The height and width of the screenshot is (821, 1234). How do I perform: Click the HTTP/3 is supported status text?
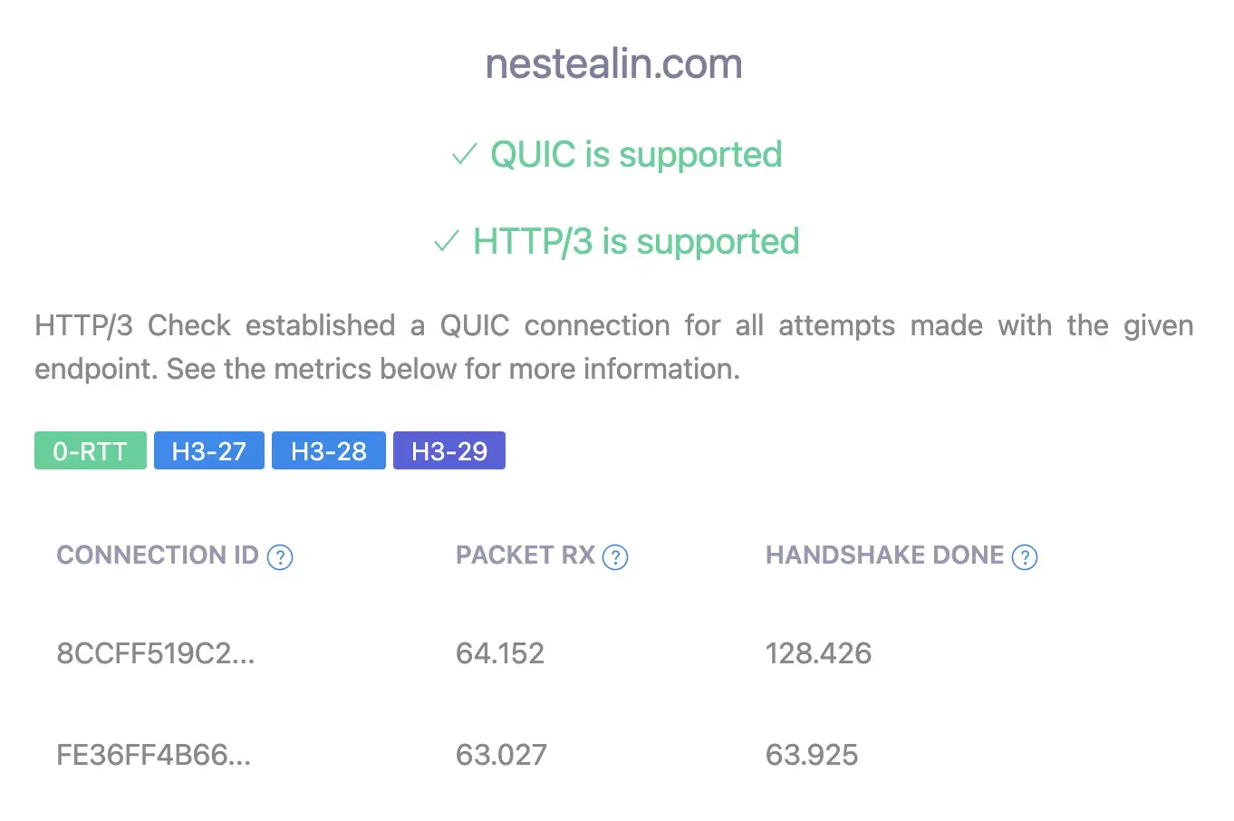[636, 242]
